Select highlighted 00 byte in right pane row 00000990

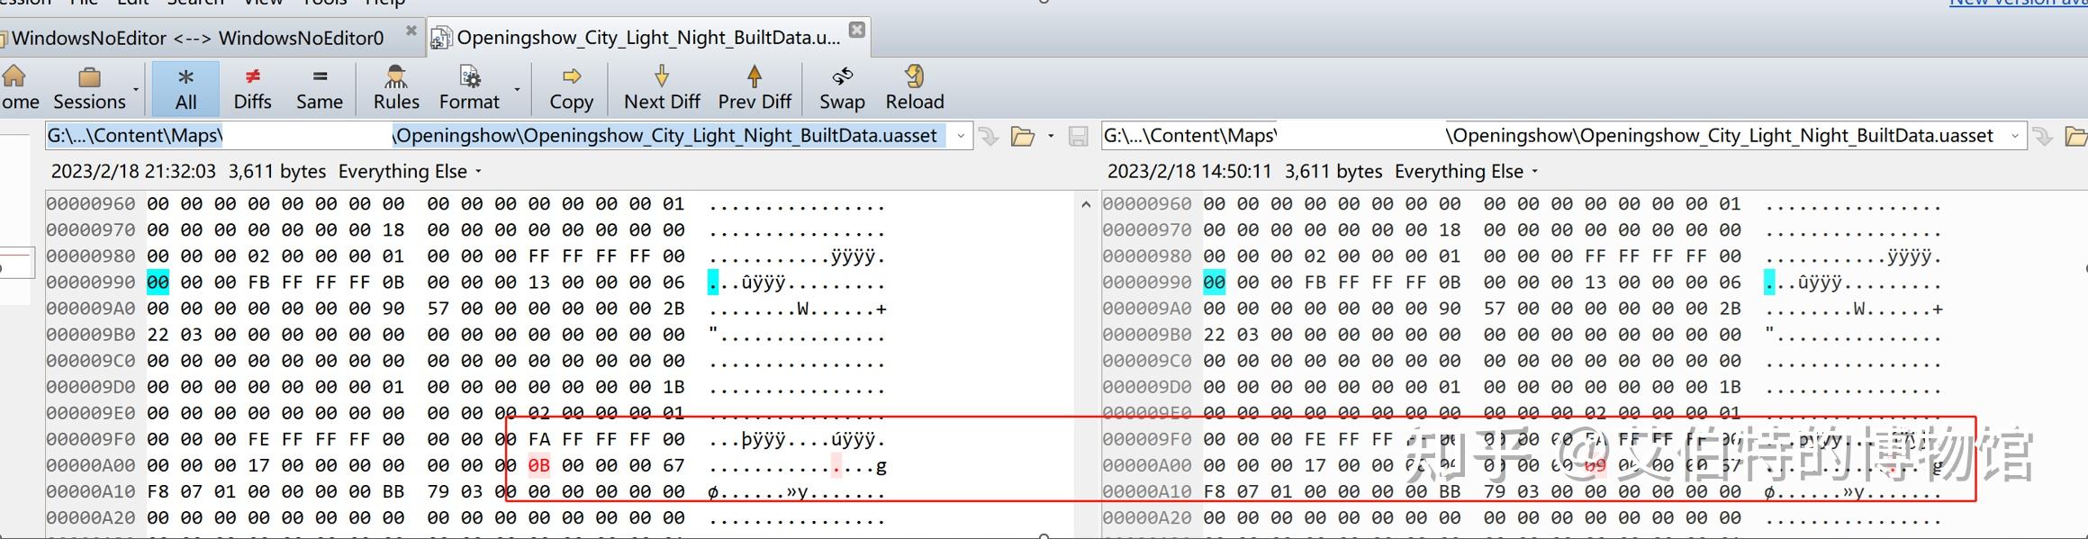pos(1214,283)
